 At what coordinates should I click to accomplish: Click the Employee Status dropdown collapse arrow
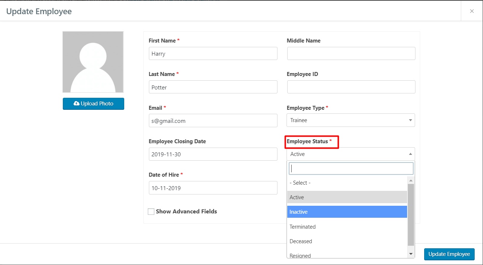coord(410,154)
